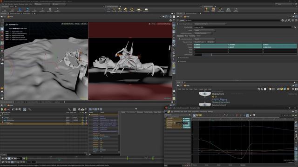
Task: Go back in the parameter pane path bar
Action: 178,17
